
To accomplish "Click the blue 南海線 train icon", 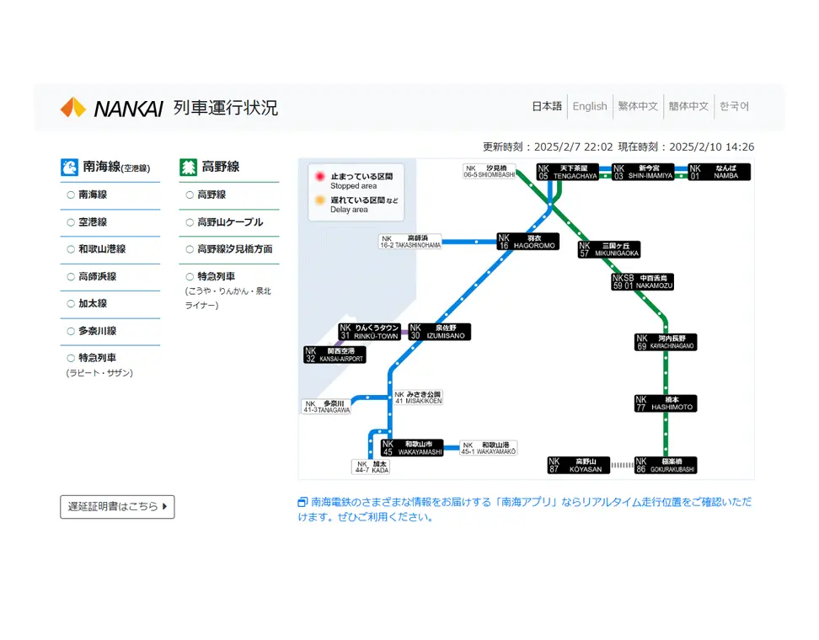I will 69,168.
